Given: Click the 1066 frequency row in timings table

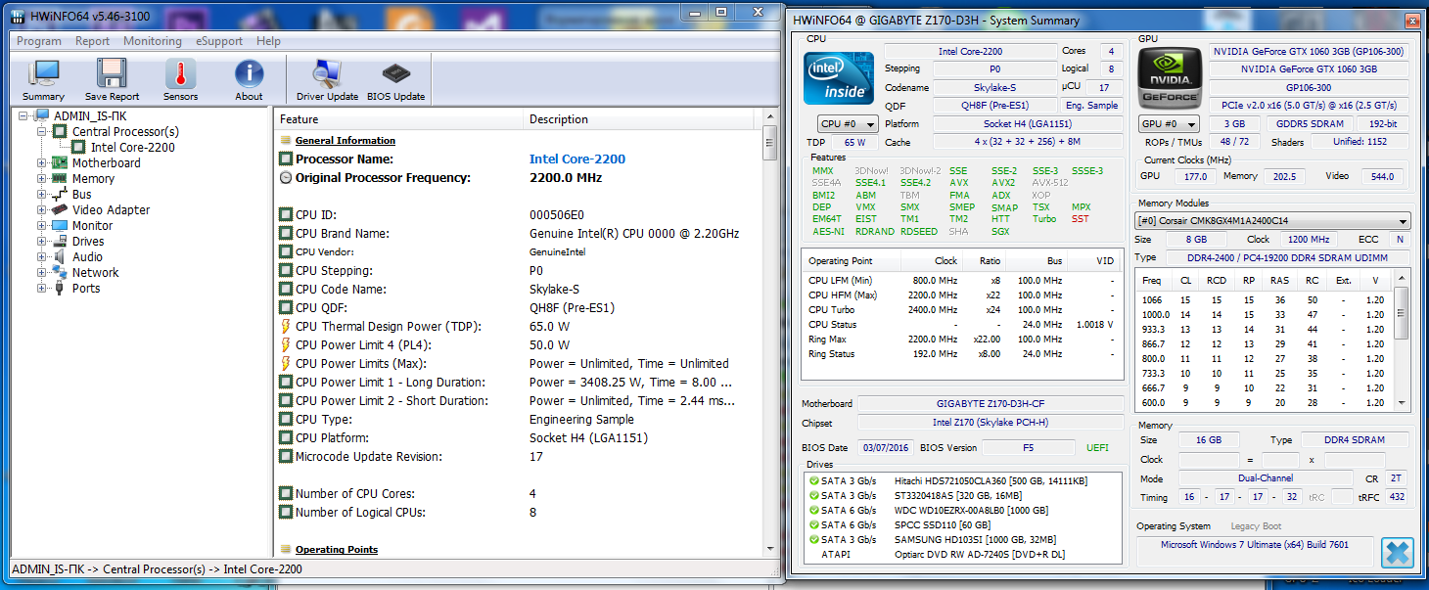Looking at the screenshot, I should (1265, 300).
